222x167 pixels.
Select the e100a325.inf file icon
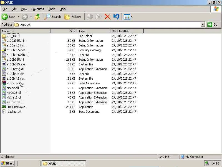pyautogui.click(x=4, y=41)
